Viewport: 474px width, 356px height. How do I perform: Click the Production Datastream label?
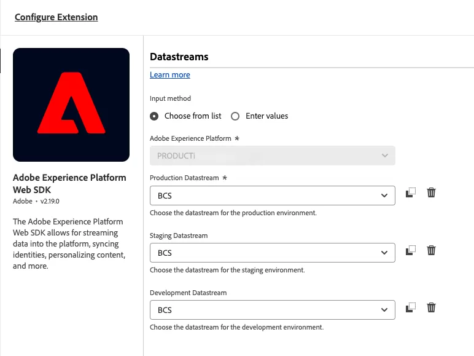pos(184,178)
